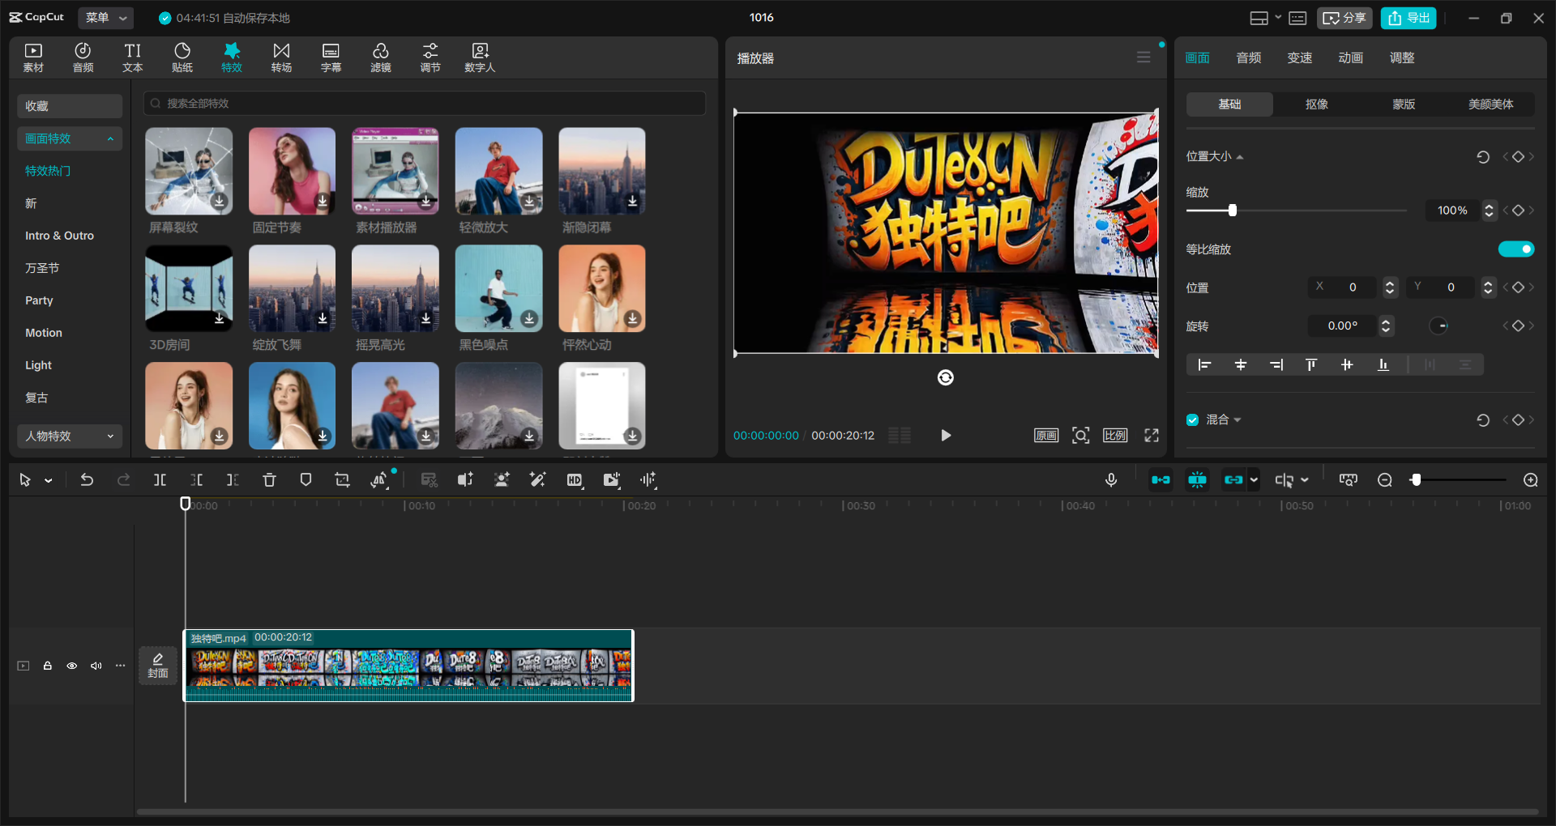Expand the 人物特效 category
Screen dimensions: 1556x826
tap(70, 436)
